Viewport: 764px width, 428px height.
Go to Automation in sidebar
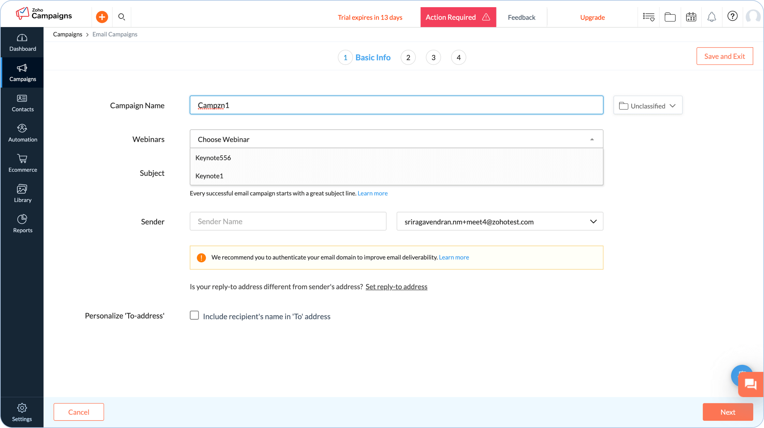tap(22, 133)
